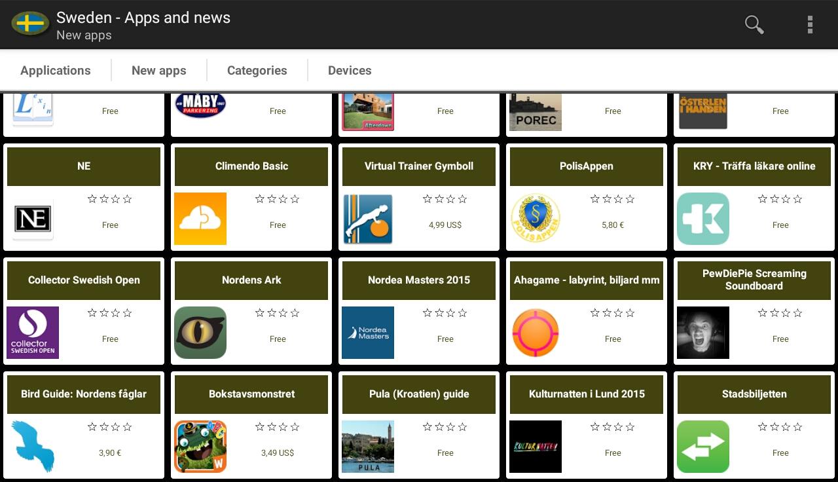This screenshot has height=482, width=838.
Task: Click the star rating of Nordens Ark
Action: [x=278, y=313]
